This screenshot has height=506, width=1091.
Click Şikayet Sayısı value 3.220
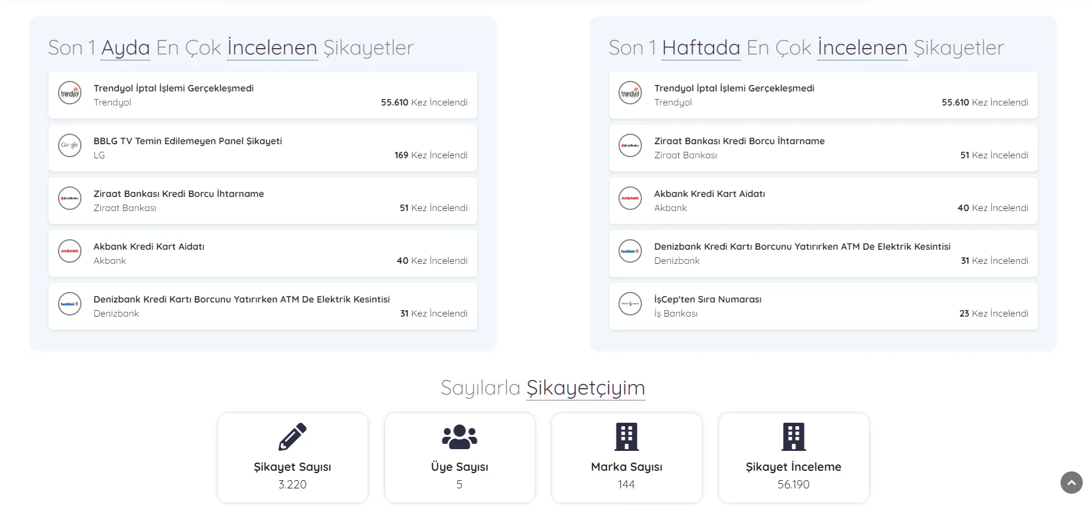pos(293,484)
